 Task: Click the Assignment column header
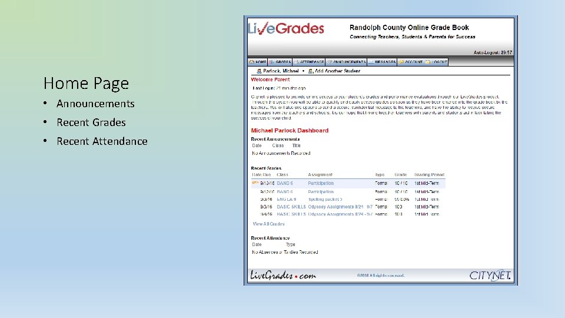click(x=320, y=175)
